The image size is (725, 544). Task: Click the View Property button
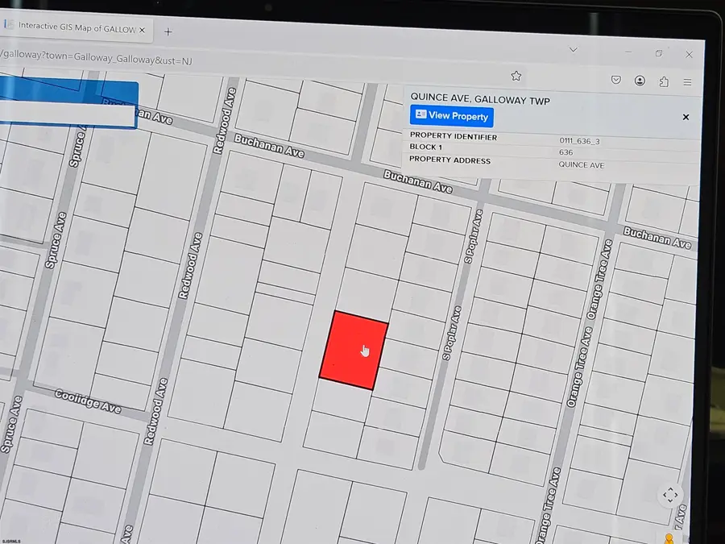(451, 115)
